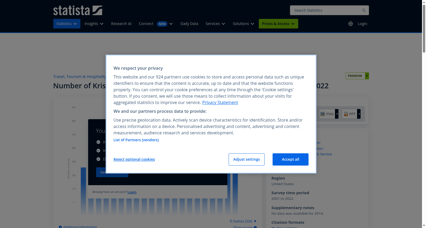This screenshot has width=426, height=228.
Task: Click the 'Region' label
Action: 278,178
